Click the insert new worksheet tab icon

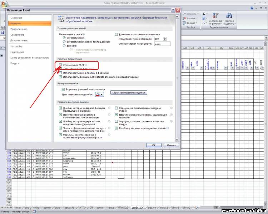point(196,208)
